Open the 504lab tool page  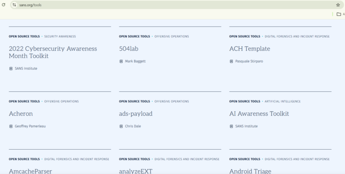129,49
